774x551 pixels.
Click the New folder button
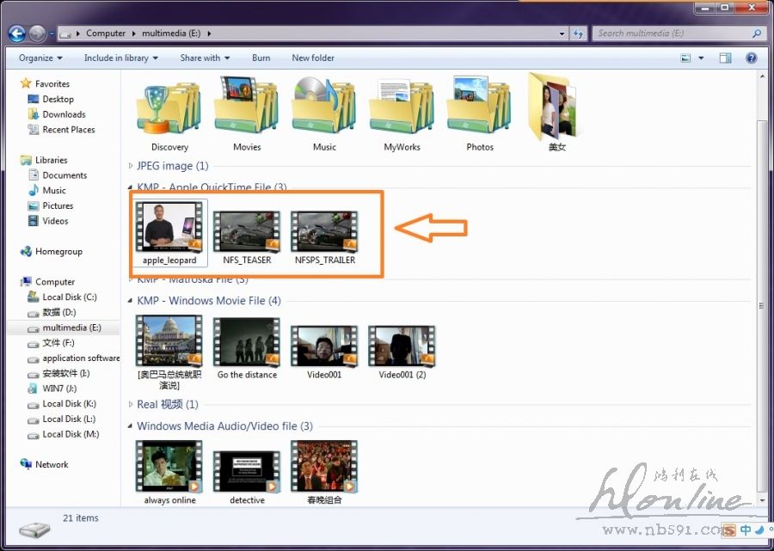tap(313, 58)
